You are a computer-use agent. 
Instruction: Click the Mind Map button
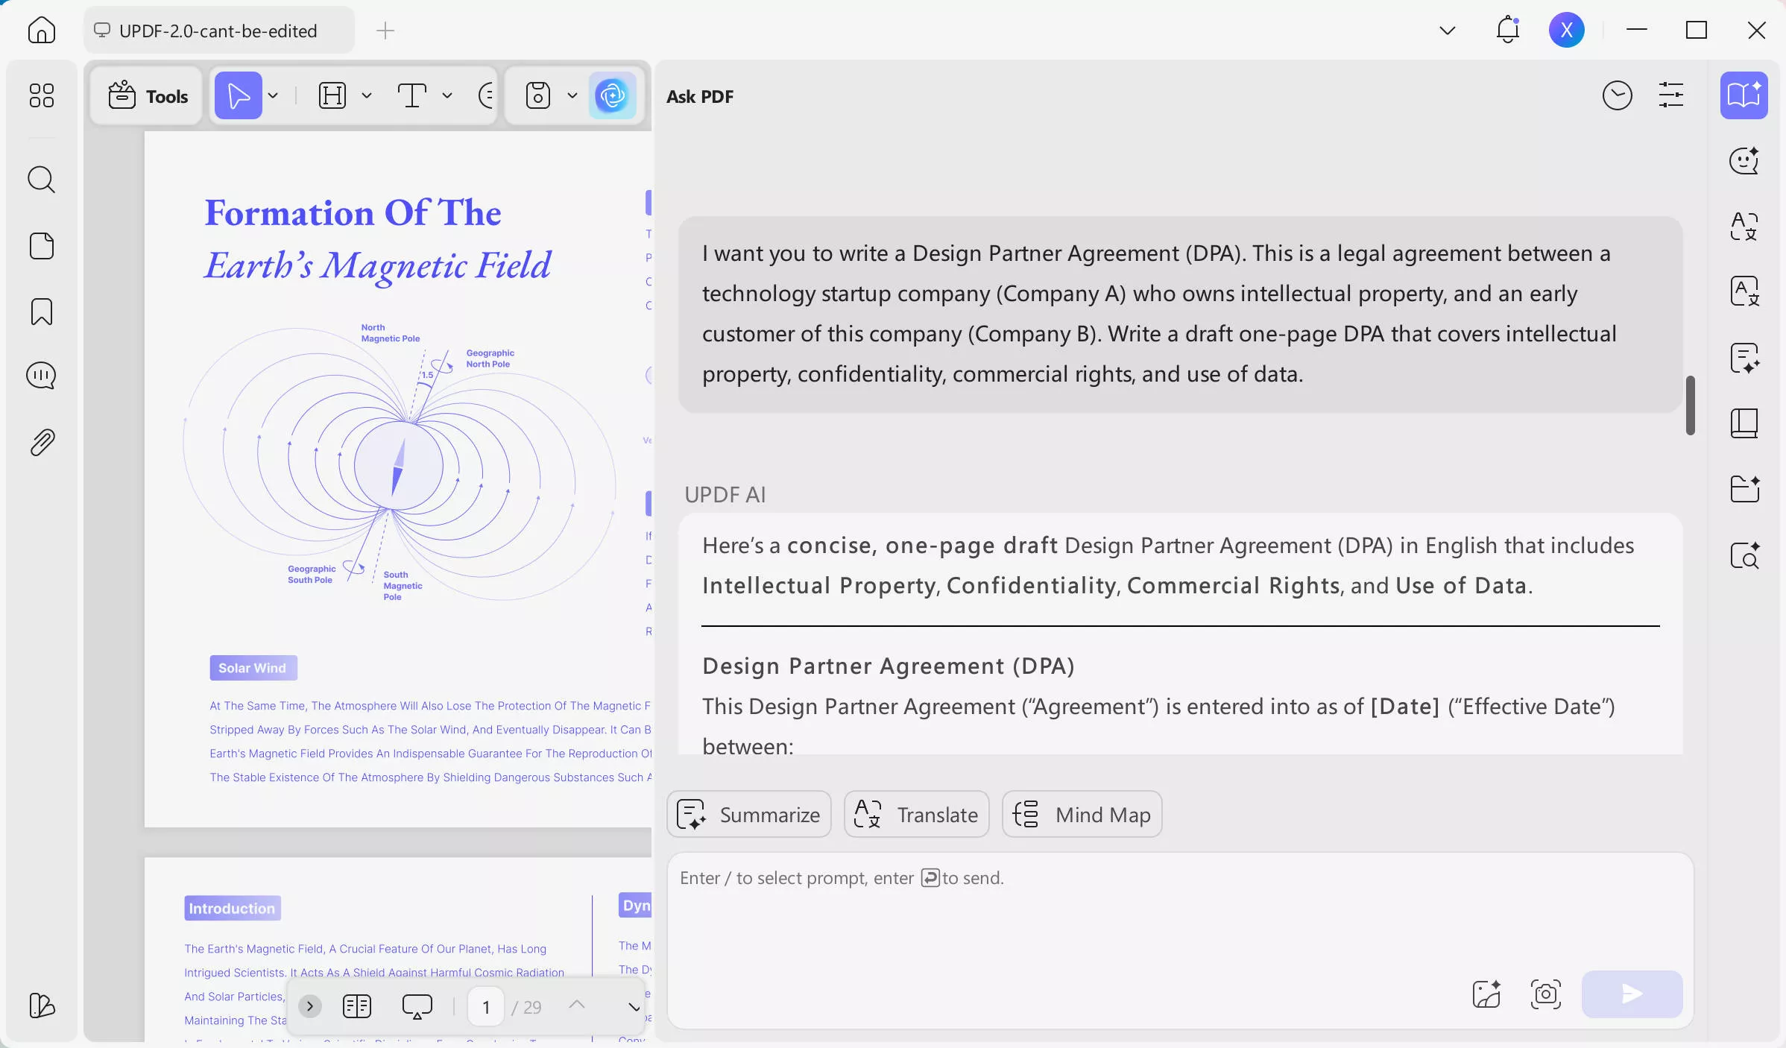pyautogui.click(x=1082, y=814)
